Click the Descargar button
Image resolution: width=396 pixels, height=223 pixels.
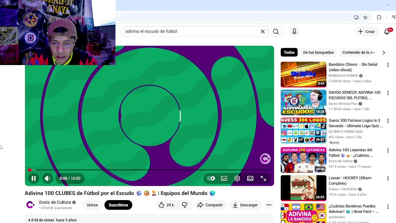[245, 205]
